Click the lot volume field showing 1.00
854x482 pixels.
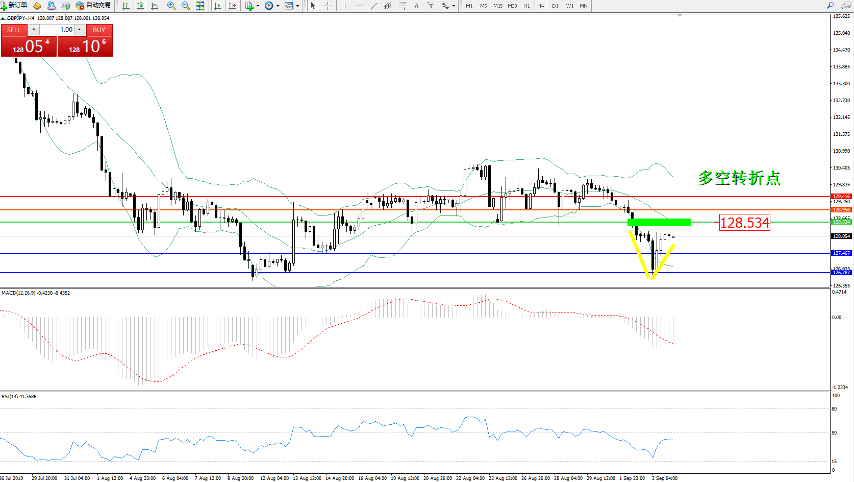pos(57,30)
